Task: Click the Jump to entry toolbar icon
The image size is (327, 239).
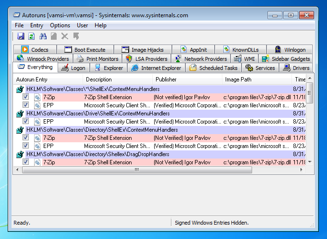Action: 76,36
